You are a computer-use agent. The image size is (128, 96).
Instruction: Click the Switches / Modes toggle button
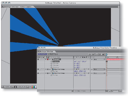80,91
